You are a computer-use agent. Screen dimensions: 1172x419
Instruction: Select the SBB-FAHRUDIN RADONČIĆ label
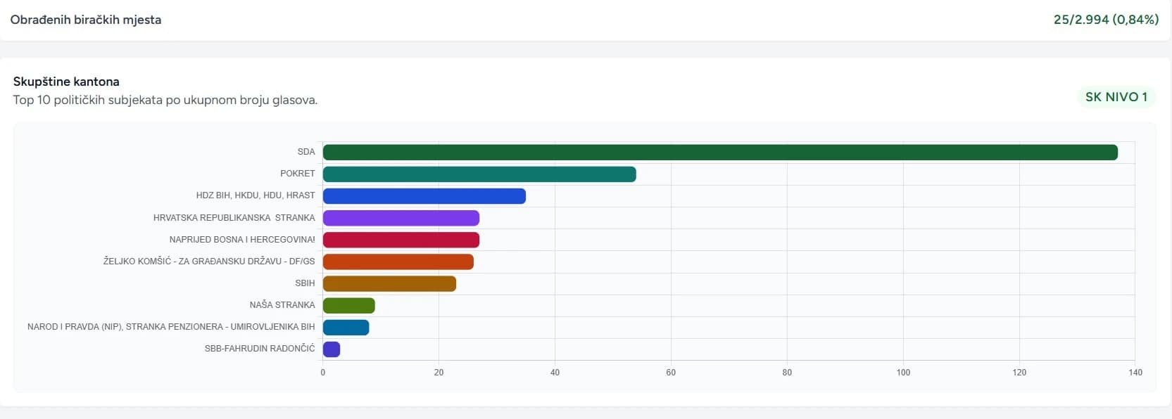click(x=260, y=349)
